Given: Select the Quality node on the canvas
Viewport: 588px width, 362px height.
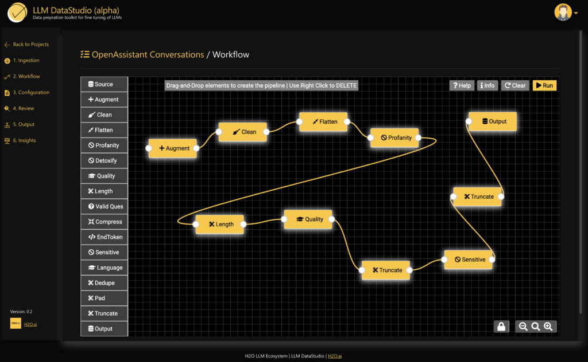Looking at the screenshot, I should click(308, 219).
